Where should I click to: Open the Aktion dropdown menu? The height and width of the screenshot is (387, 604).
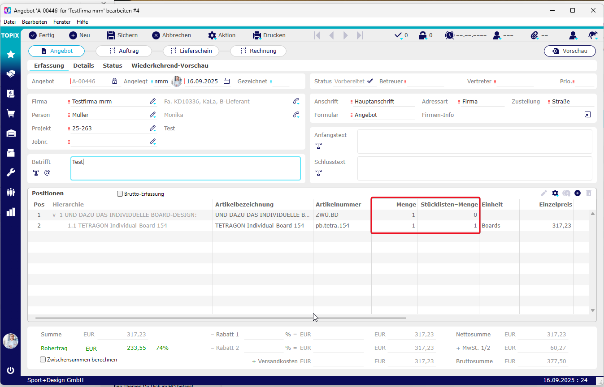[x=222, y=35]
